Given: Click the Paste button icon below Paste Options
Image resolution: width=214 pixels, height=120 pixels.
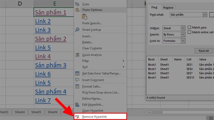Looking at the screenshot, I should [x=84, y=16].
